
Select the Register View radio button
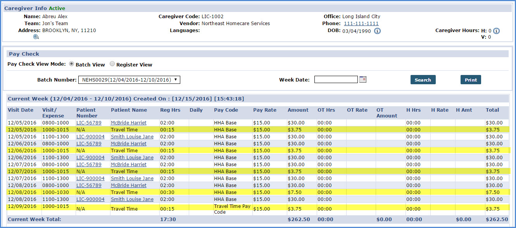pyautogui.click(x=112, y=64)
